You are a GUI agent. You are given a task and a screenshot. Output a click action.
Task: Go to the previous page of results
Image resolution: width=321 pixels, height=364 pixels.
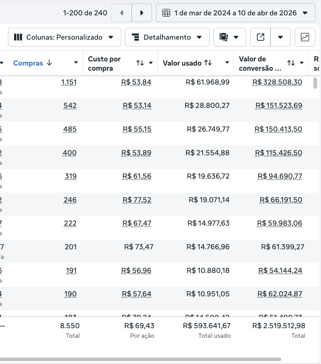[x=121, y=13]
